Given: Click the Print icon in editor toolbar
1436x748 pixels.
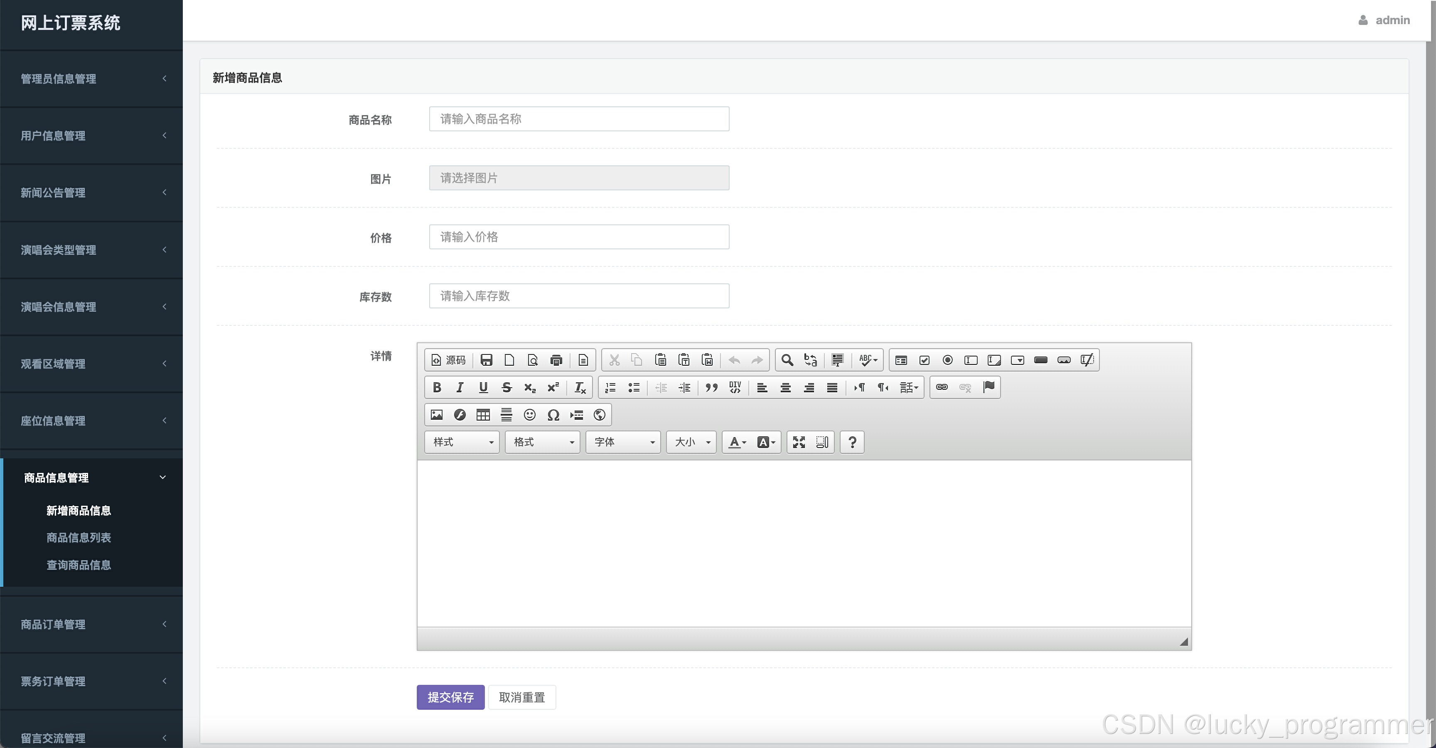Looking at the screenshot, I should [556, 360].
